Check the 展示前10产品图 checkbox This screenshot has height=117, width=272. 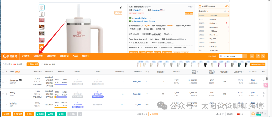[x=42, y=64]
